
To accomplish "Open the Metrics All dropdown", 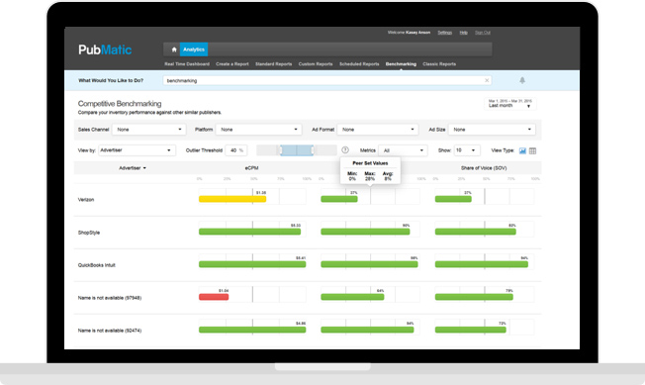I will point(404,150).
